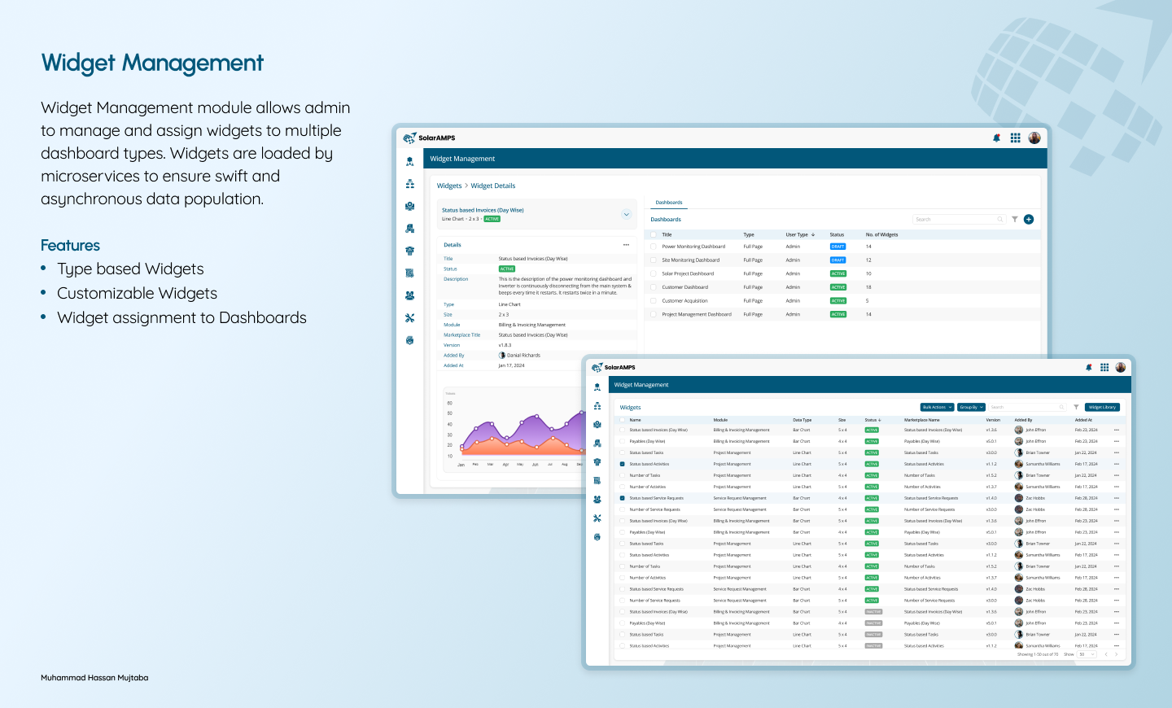
Task: Open the three-dot menu on Details card
Action: pos(626,244)
